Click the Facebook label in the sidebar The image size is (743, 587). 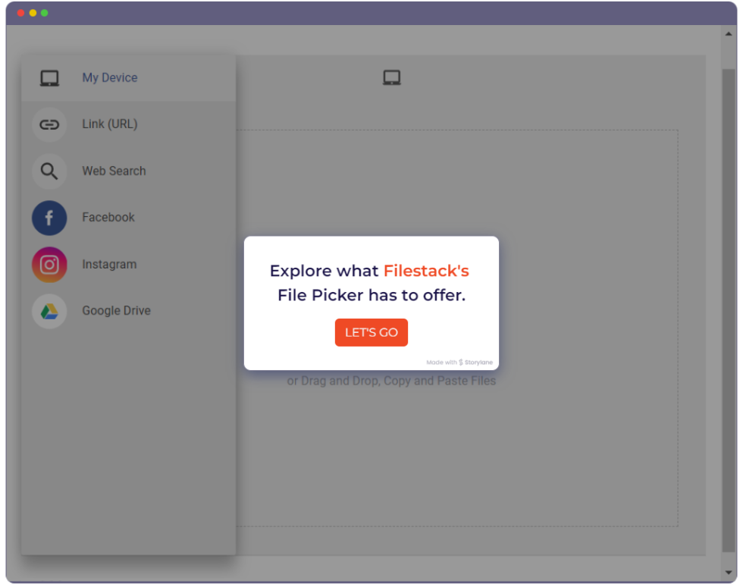[x=108, y=218]
